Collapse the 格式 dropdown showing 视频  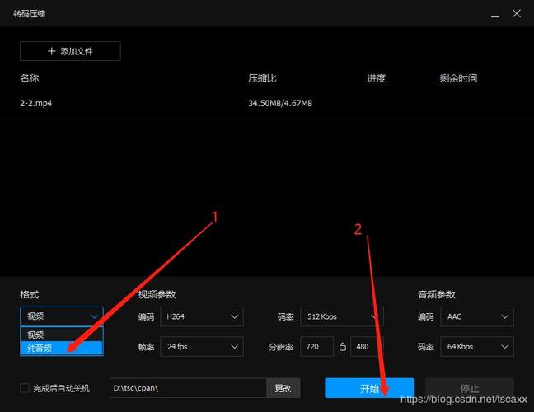point(62,316)
